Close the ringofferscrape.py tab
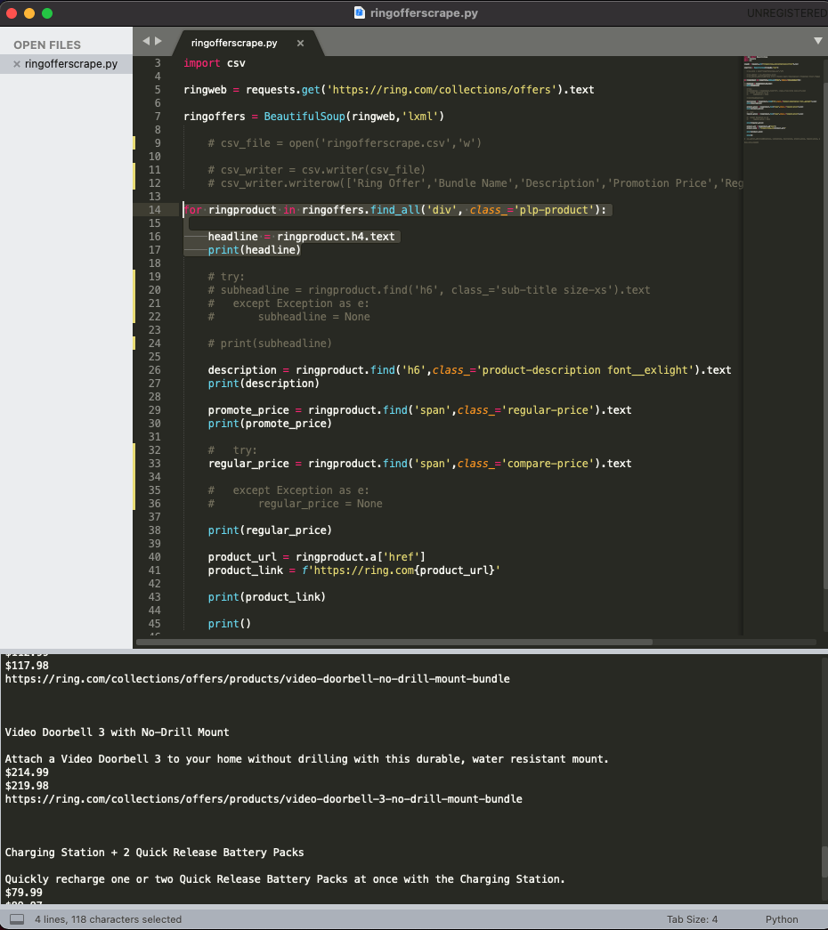The image size is (828, 930). click(x=300, y=43)
